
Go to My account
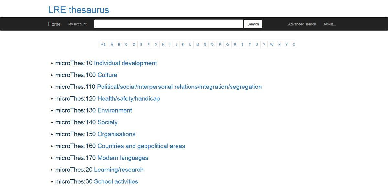tap(77, 24)
